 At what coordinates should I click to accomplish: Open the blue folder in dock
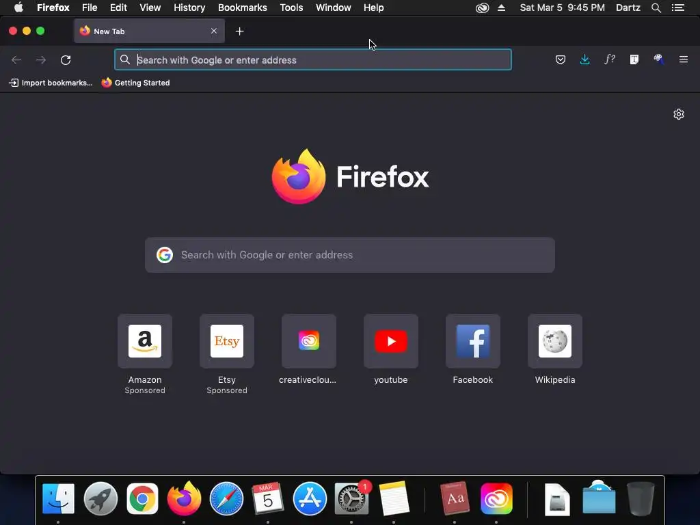pos(599,498)
